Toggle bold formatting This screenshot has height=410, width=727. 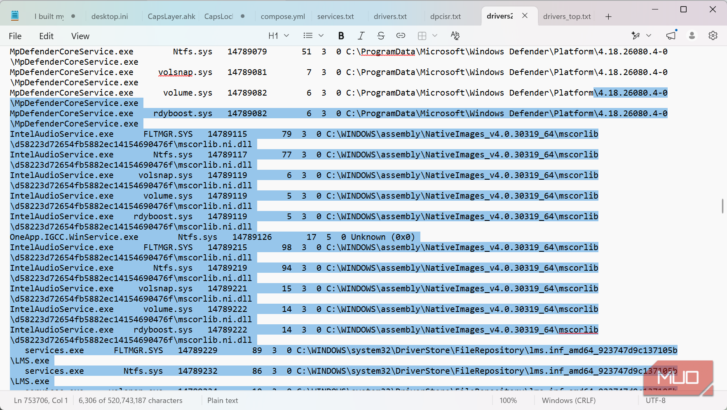click(341, 36)
